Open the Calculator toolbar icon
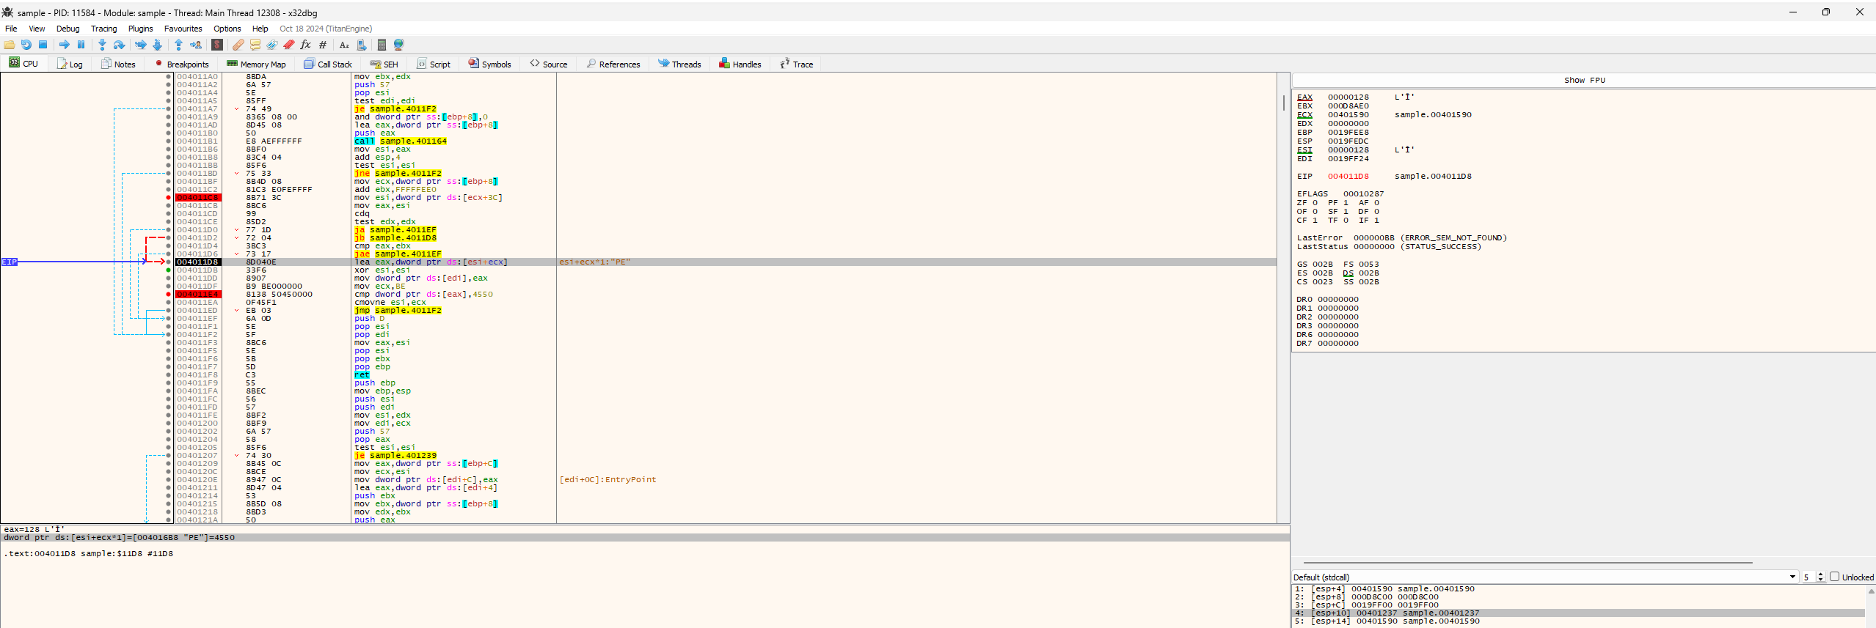 click(382, 45)
